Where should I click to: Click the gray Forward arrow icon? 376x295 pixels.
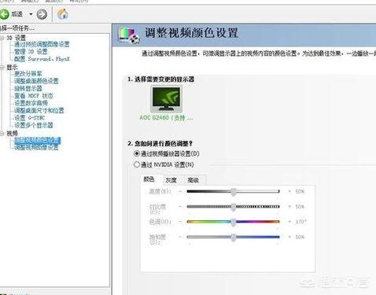pyautogui.click(x=42, y=14)
